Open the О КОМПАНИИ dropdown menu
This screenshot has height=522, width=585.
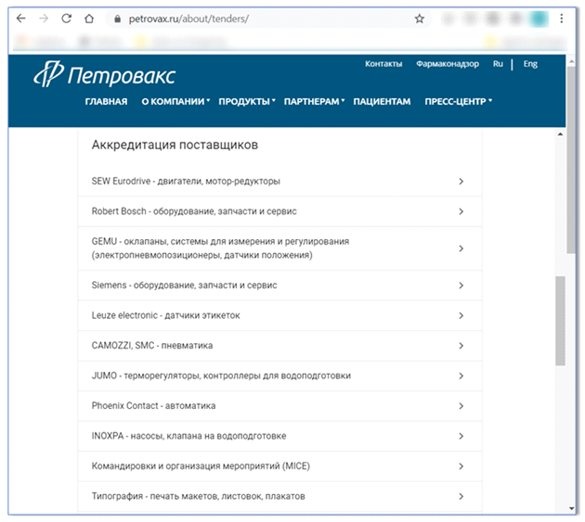click(175, 102)
